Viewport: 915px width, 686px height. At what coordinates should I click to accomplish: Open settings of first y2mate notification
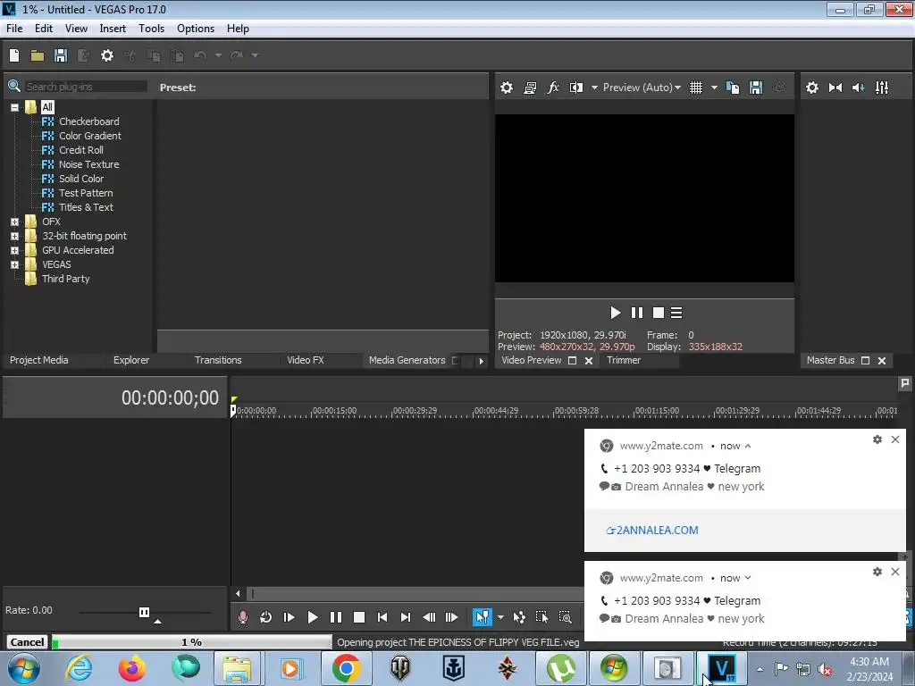pos(877,439)
